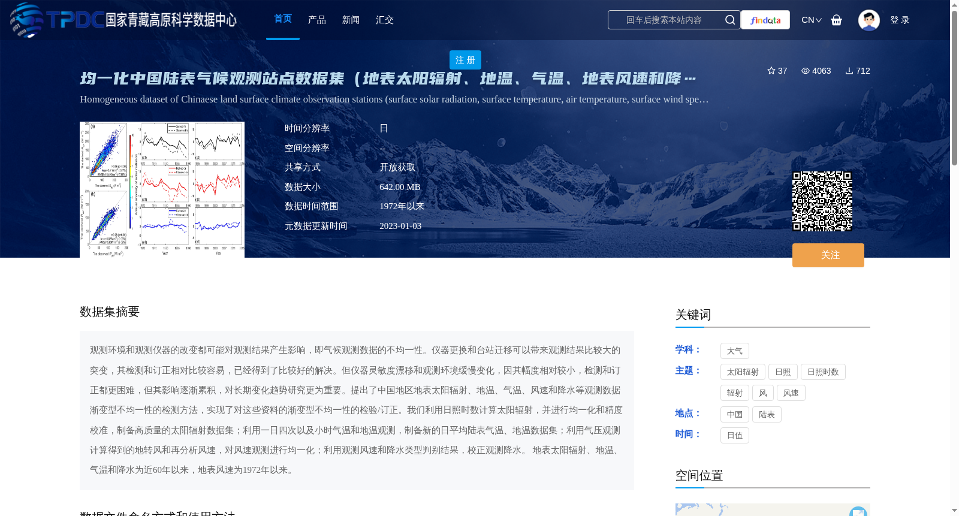This screenshot has width=959, height=516.
Task: Go to 首页 tab
Action: [x=283, y=19]
